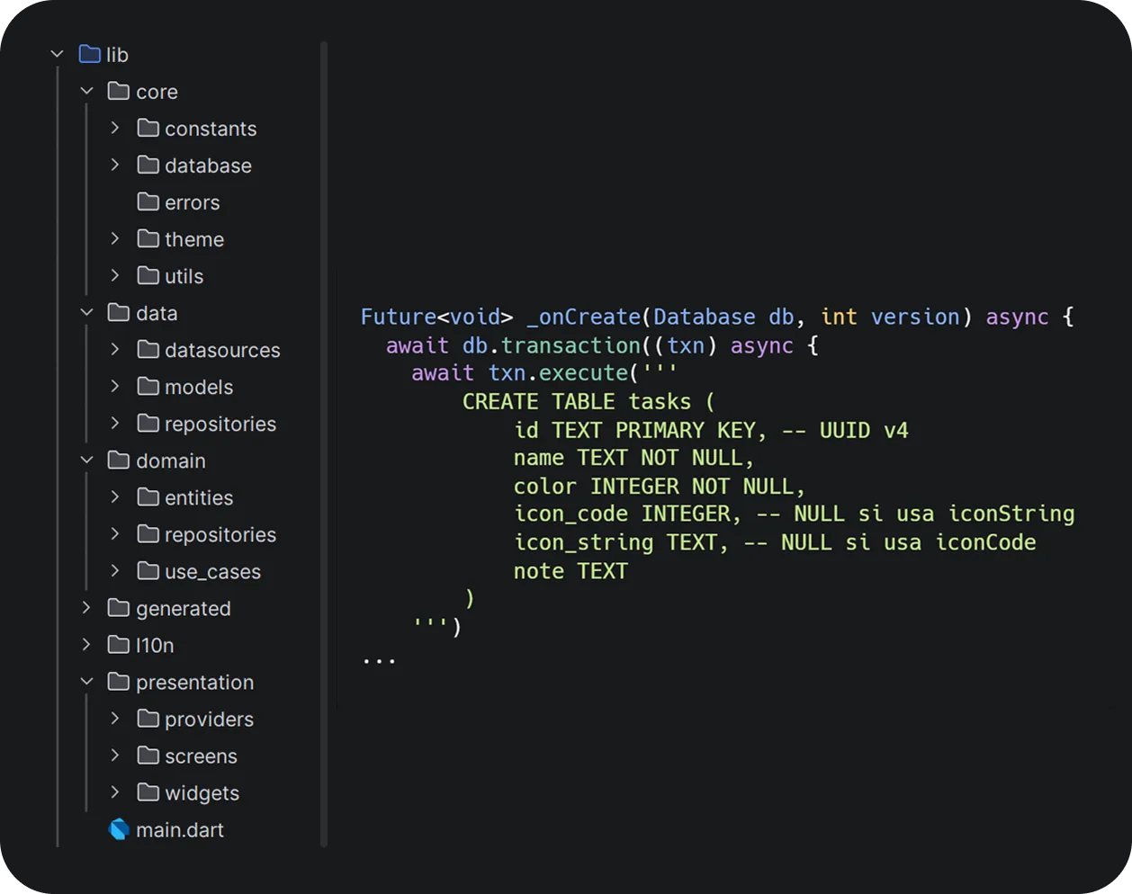Collapse the presentation folder chevron

(86, 682)
